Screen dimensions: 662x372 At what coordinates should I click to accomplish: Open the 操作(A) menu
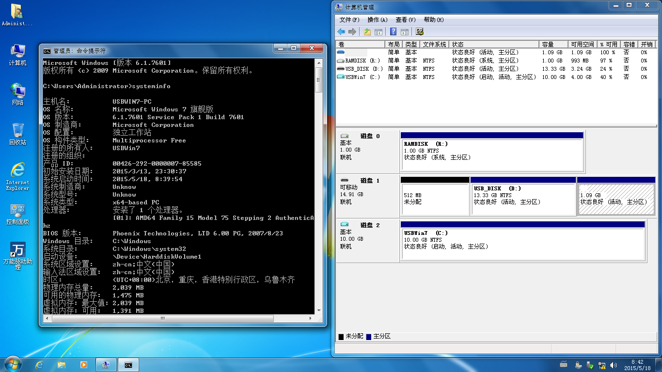click(378, 20)
